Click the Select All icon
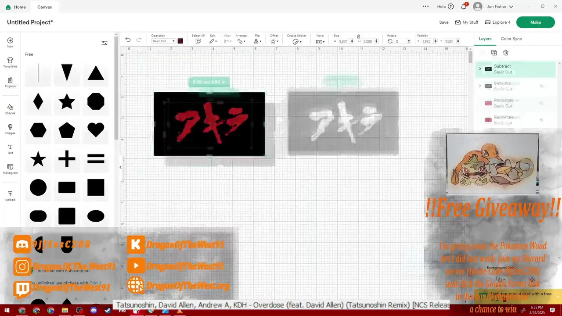 pyautogui.click(x=198, y=41)
